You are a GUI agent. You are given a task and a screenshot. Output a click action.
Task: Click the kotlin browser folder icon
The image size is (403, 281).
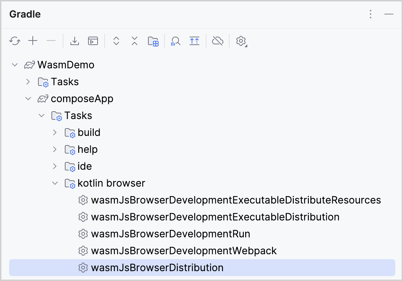pos(70,184)
